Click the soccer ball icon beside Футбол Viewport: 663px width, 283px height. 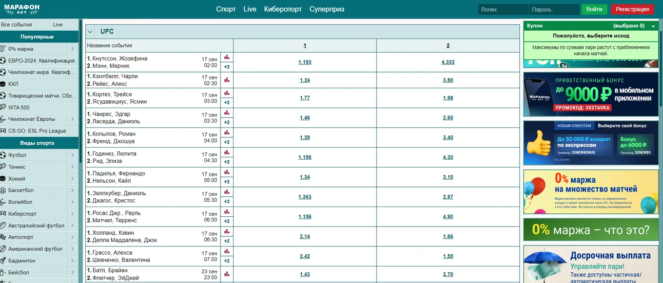pos(3,155)
